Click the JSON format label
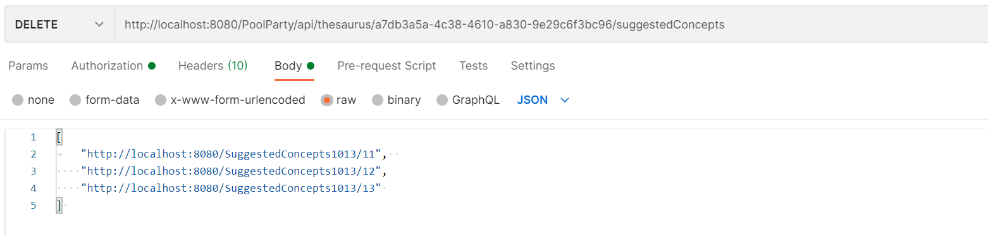Viewport: 988px width, 236px height. [x=533, y=100]
